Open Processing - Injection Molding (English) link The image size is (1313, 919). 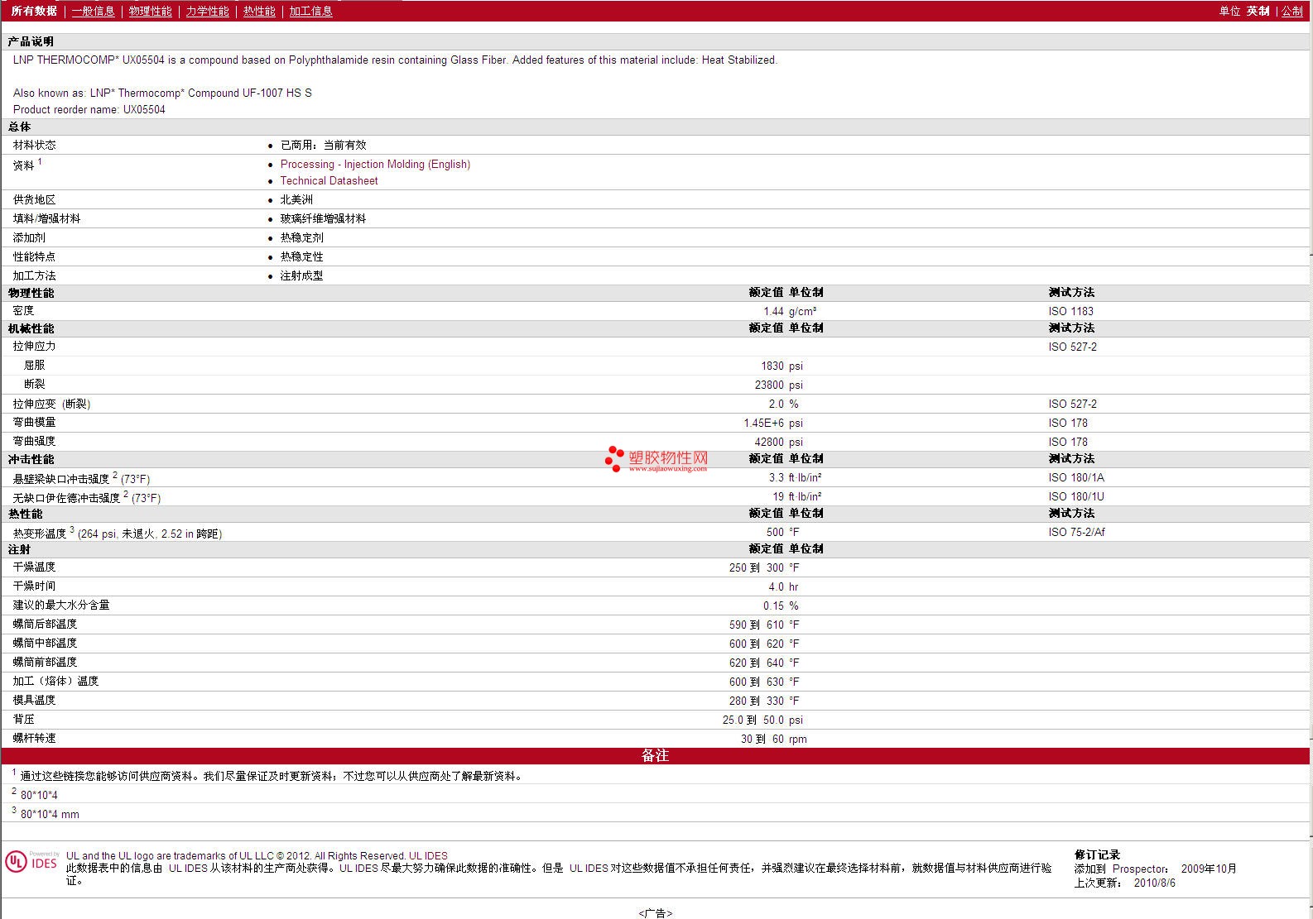(x=375, y=164)
